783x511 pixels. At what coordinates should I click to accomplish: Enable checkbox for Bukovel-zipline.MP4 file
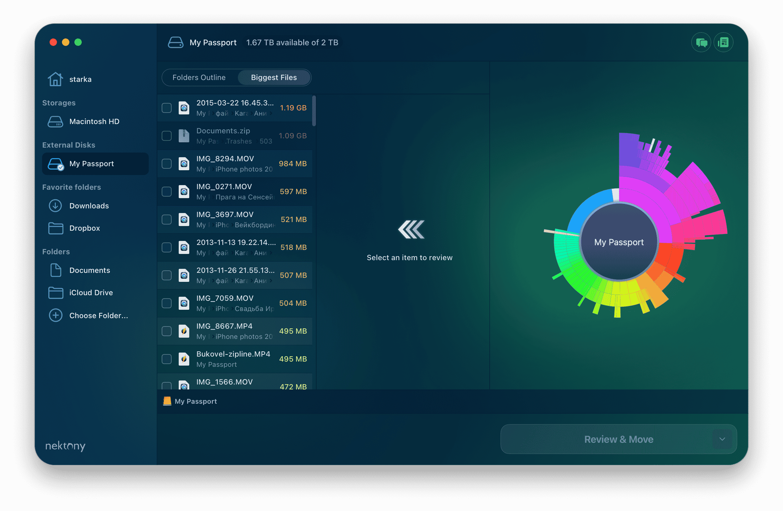pyautogui.click(x=167, y=359)
